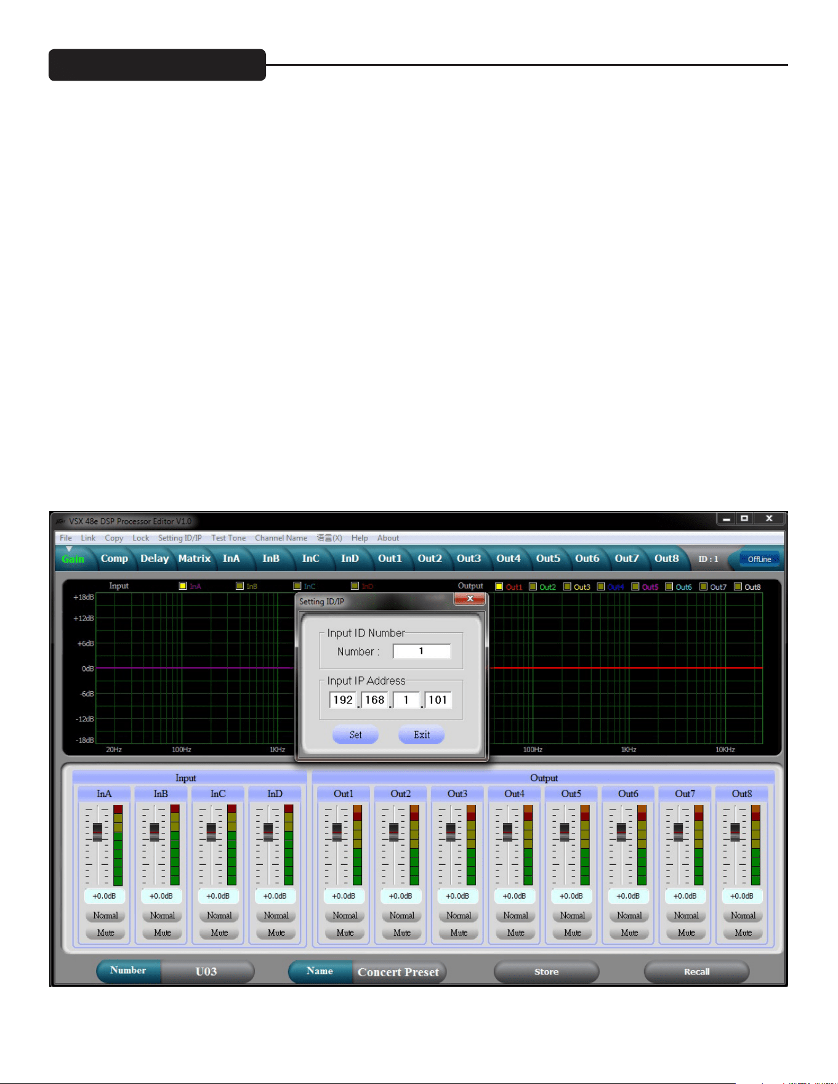The width and height of the screenshot is (838, 1084).
Task: Toggle InC phase Normal button
Action: 219,916
